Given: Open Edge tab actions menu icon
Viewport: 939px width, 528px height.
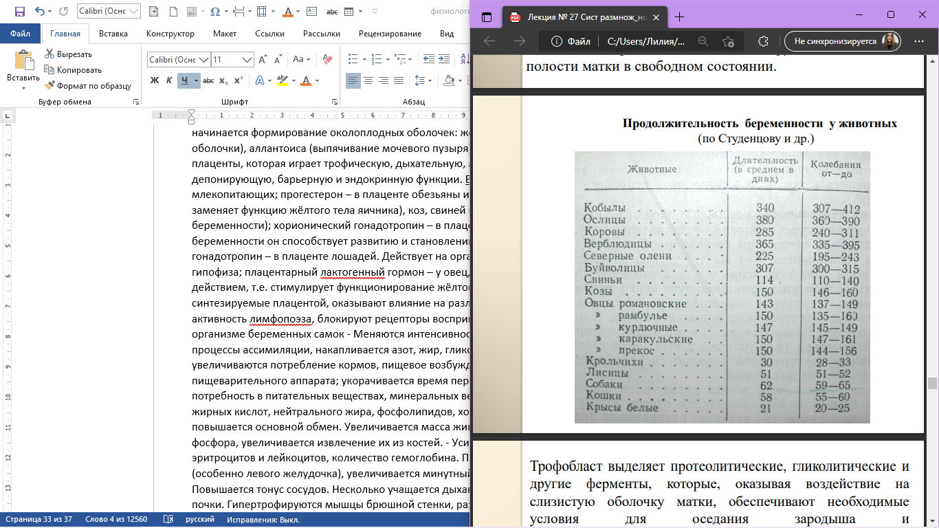Looking at the screenshot, I should click(487, 16).
